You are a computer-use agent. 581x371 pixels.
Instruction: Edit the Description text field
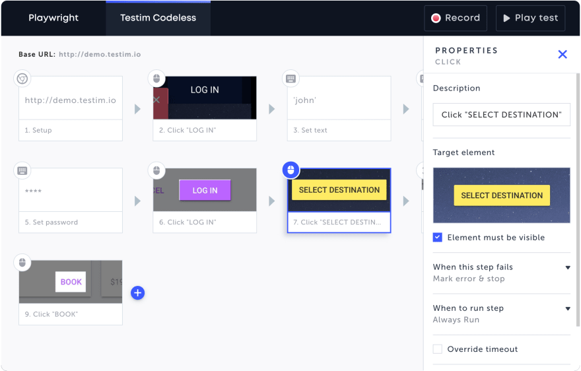point(501,114)
